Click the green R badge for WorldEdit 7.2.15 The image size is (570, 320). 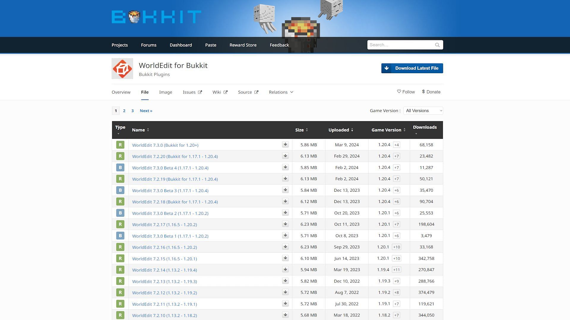pos(120,258)
